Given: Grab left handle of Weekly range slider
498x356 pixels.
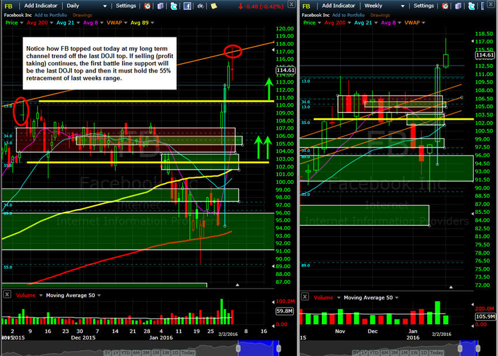Looking at the screenshot, I should point(460,349).
